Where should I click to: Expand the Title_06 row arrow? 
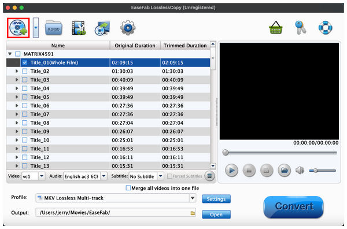click(17, 106)
